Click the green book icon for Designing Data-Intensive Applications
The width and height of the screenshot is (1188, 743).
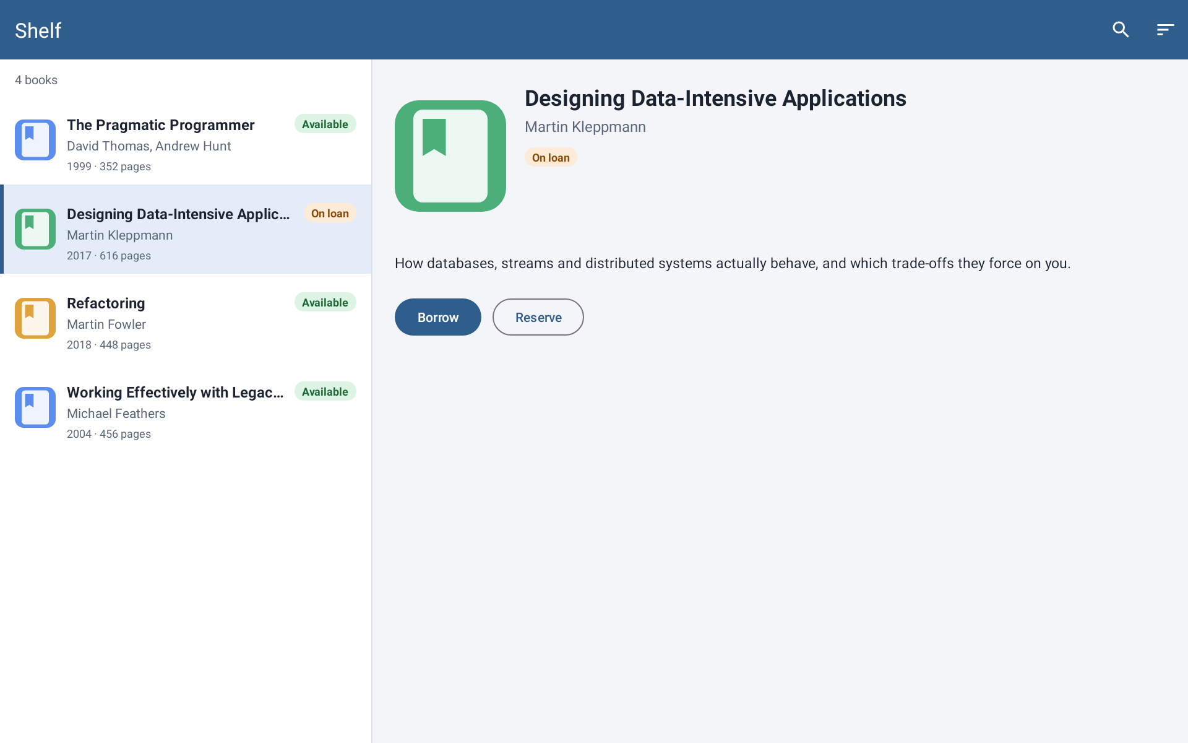[x=35, y=229]
